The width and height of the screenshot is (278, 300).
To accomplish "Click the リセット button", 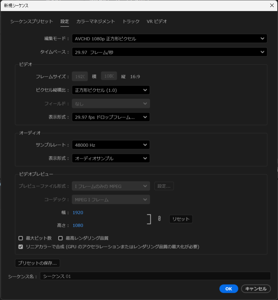I will 181,219.
